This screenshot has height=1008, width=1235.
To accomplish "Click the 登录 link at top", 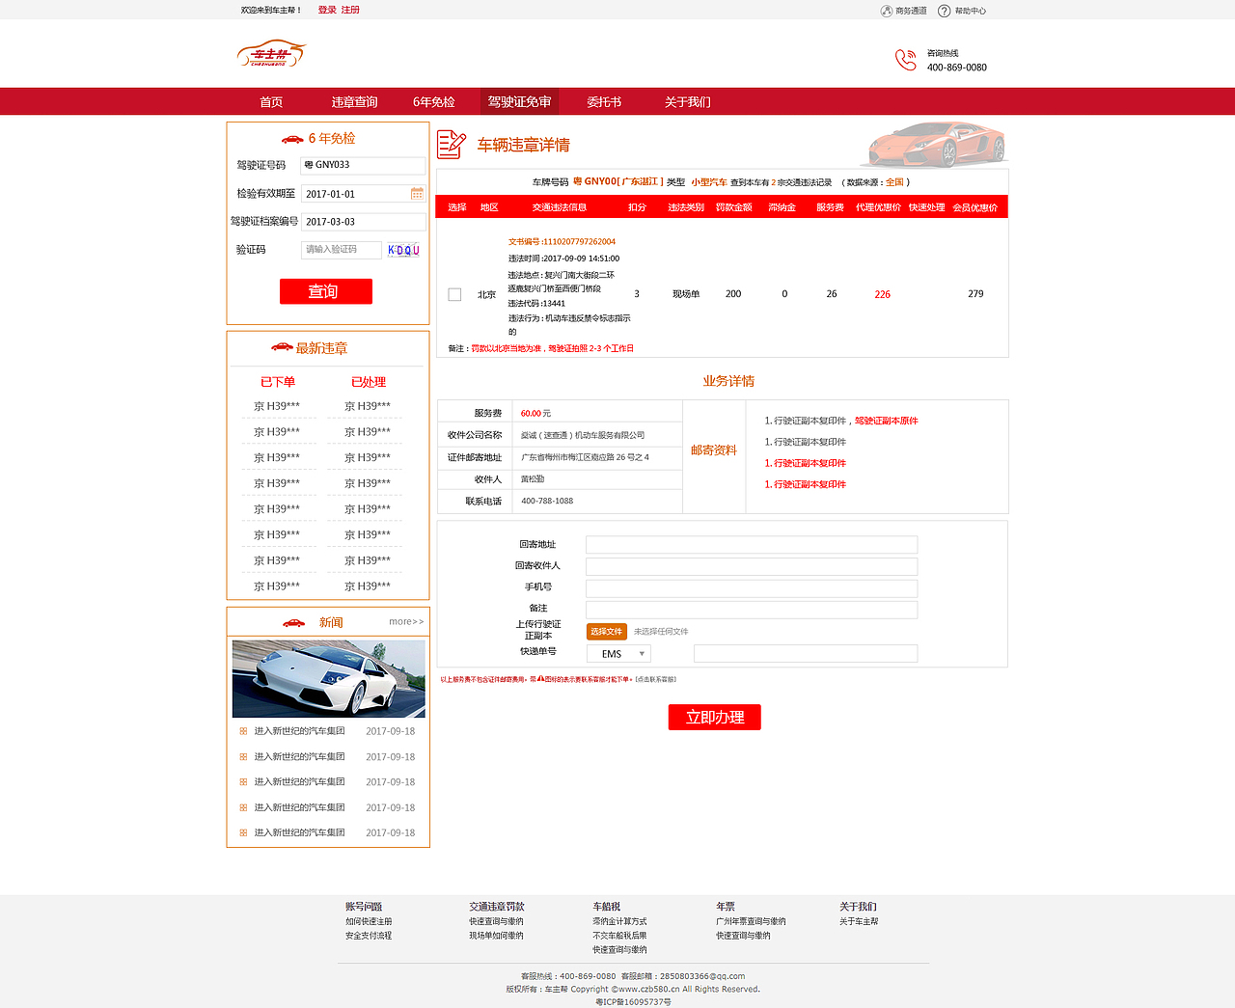I will [x=327, y=10].
